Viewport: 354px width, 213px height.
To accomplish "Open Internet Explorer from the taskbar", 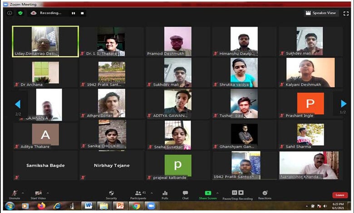I will click(57, 206).
